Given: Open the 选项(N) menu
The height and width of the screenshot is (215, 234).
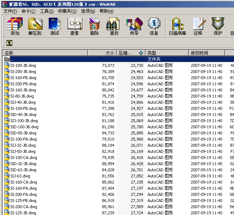Looking at the screenshot, I should coord(88,11).
